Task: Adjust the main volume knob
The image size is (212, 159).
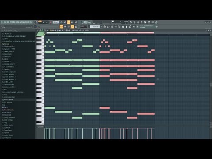Action: click(35, 22)
